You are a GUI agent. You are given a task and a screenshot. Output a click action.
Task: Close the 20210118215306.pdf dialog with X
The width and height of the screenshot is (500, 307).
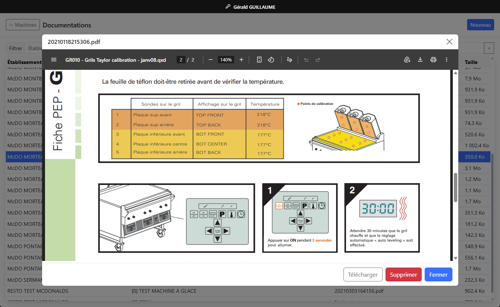pos(450,42)
